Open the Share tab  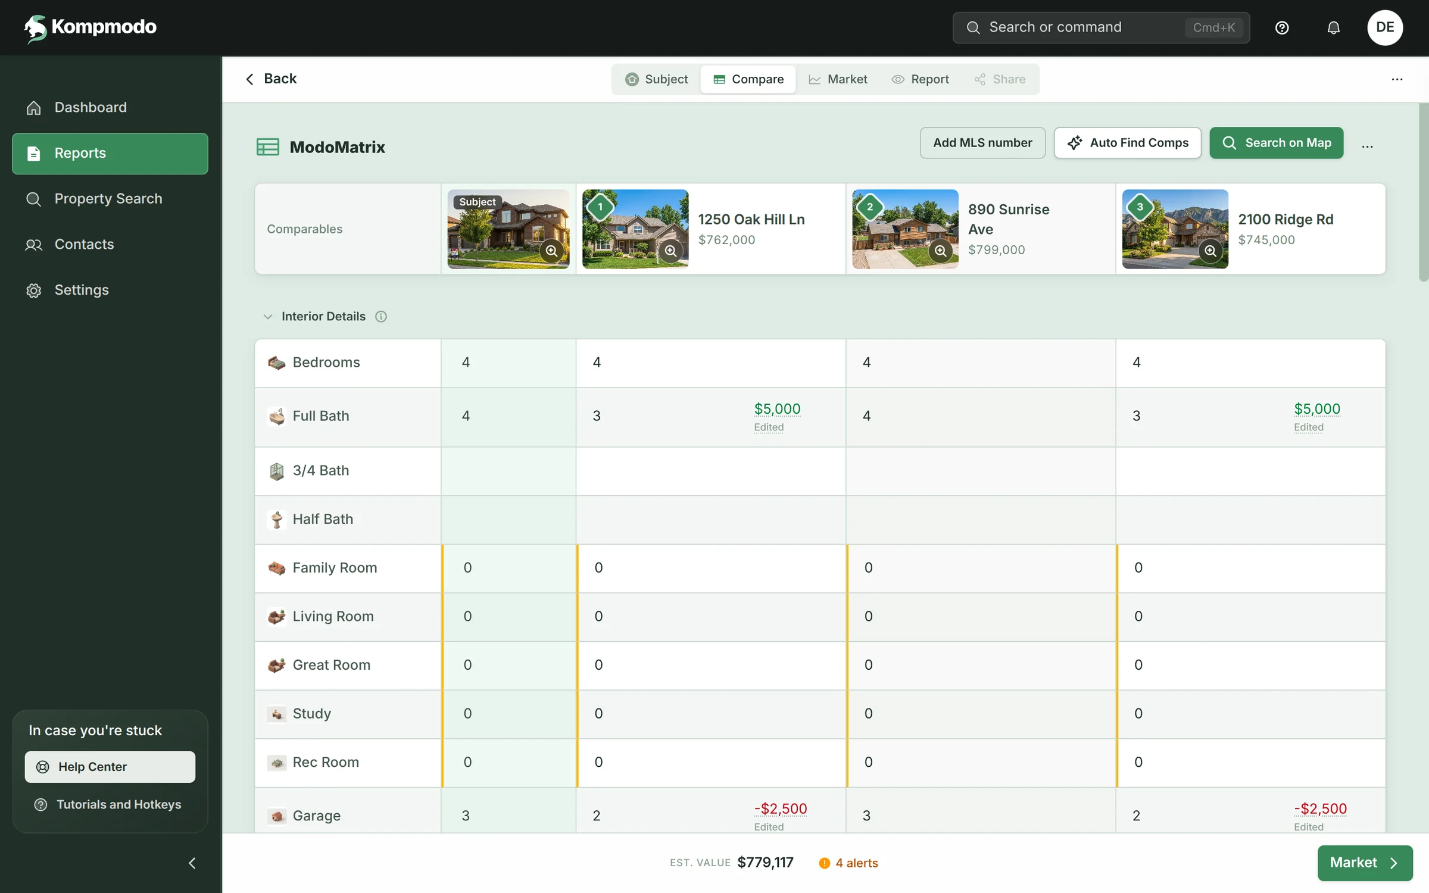click(1000, 79)
